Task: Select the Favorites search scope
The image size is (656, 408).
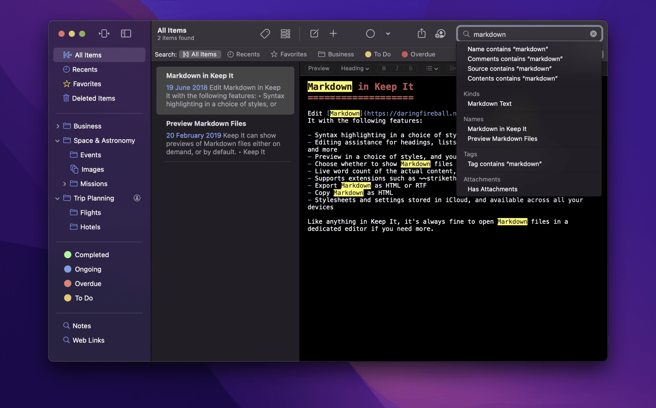Action: coord(289,54)
